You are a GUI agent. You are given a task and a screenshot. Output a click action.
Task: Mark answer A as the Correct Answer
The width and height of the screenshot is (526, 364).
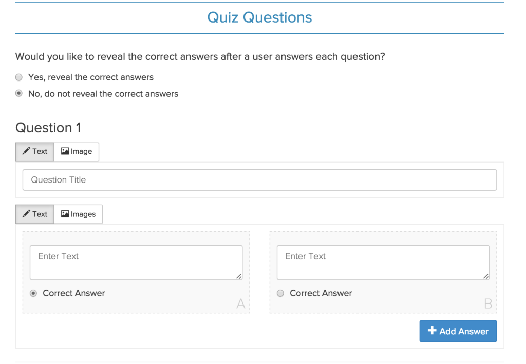(33, 293)
